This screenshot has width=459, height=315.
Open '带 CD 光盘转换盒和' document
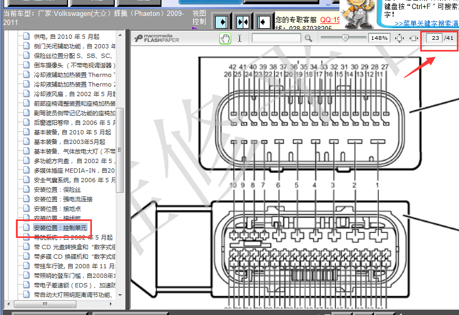tap(75, 247)
